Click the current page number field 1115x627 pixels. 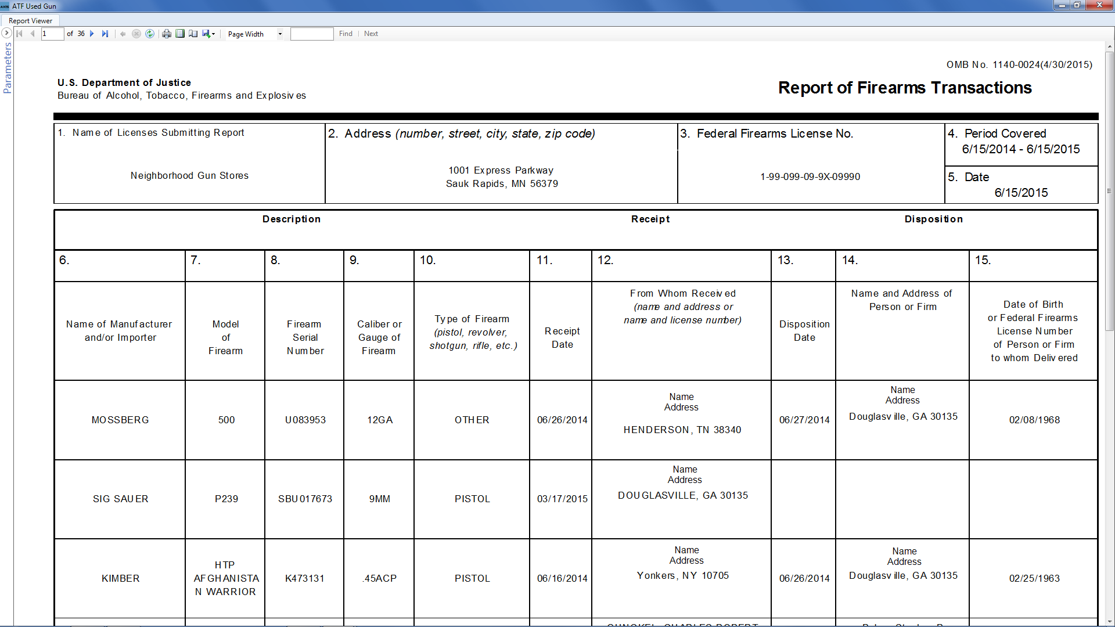52,34
